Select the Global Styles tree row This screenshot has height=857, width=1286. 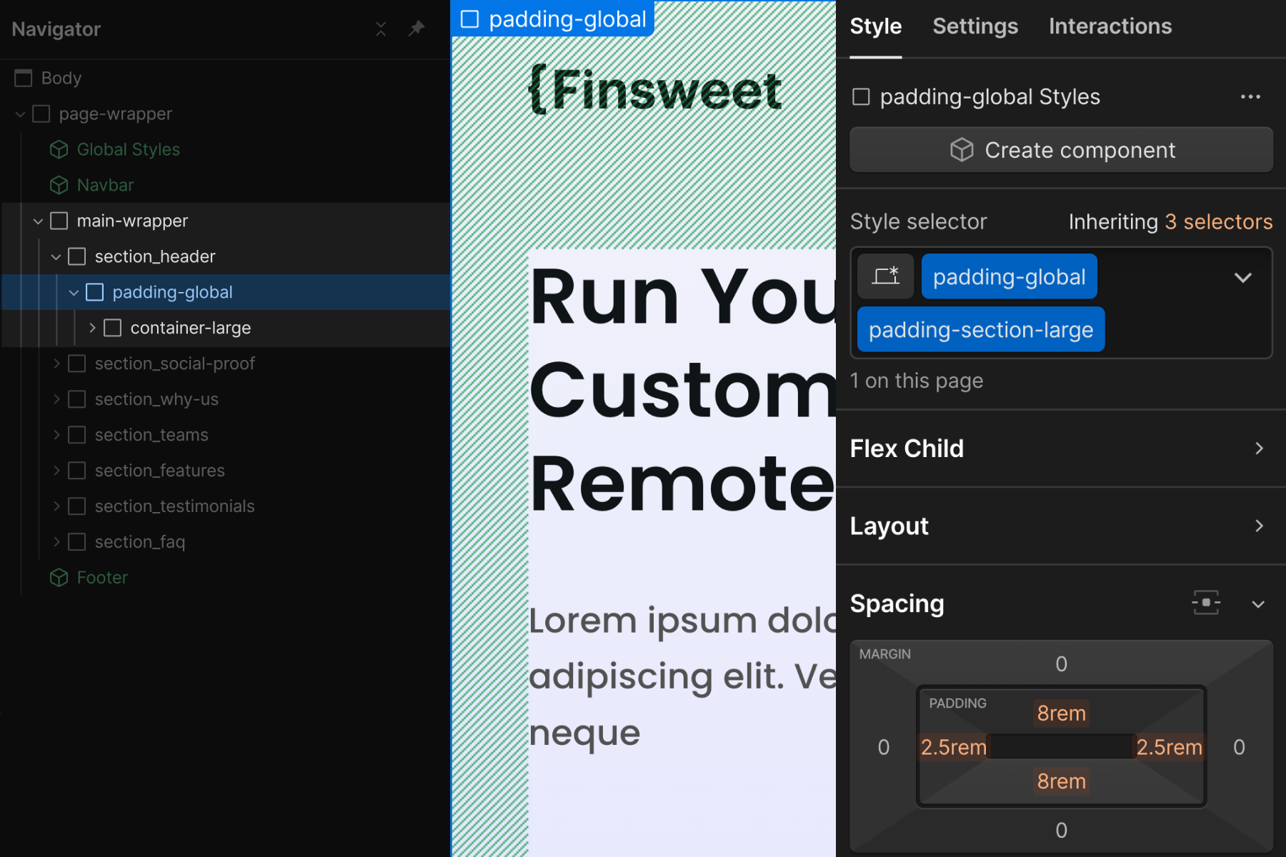[226, 149]
